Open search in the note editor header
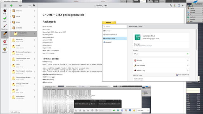Screen dimensions: 203x114 (x=171, y=5)
